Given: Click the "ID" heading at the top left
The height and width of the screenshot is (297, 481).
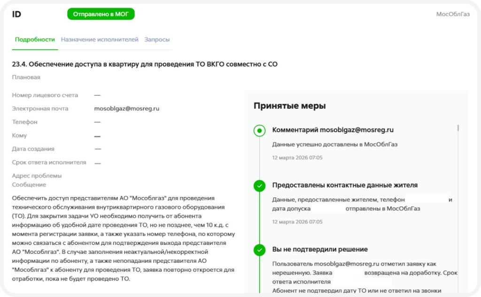Looking at the screenshot, I should tap(16, 14).
